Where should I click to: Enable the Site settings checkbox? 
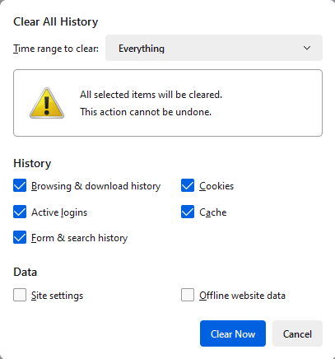20,295
